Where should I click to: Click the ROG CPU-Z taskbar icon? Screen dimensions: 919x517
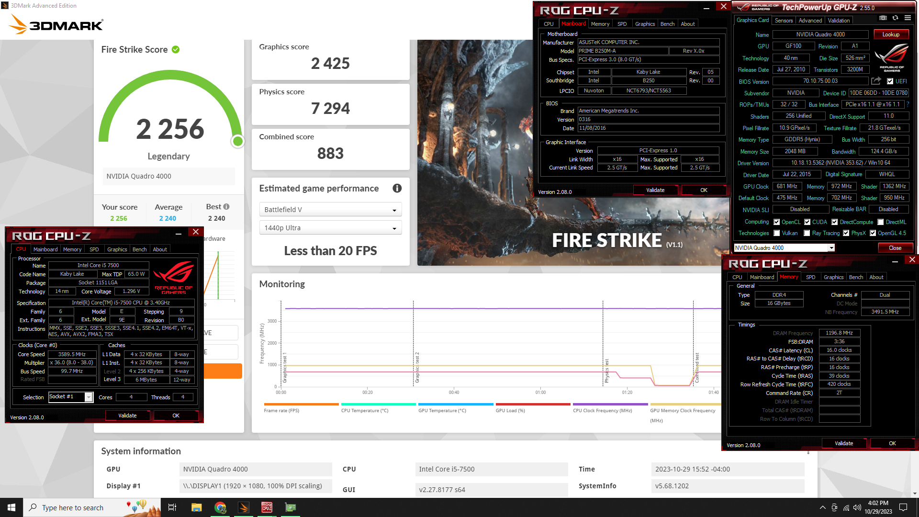[x=267, y=507]
